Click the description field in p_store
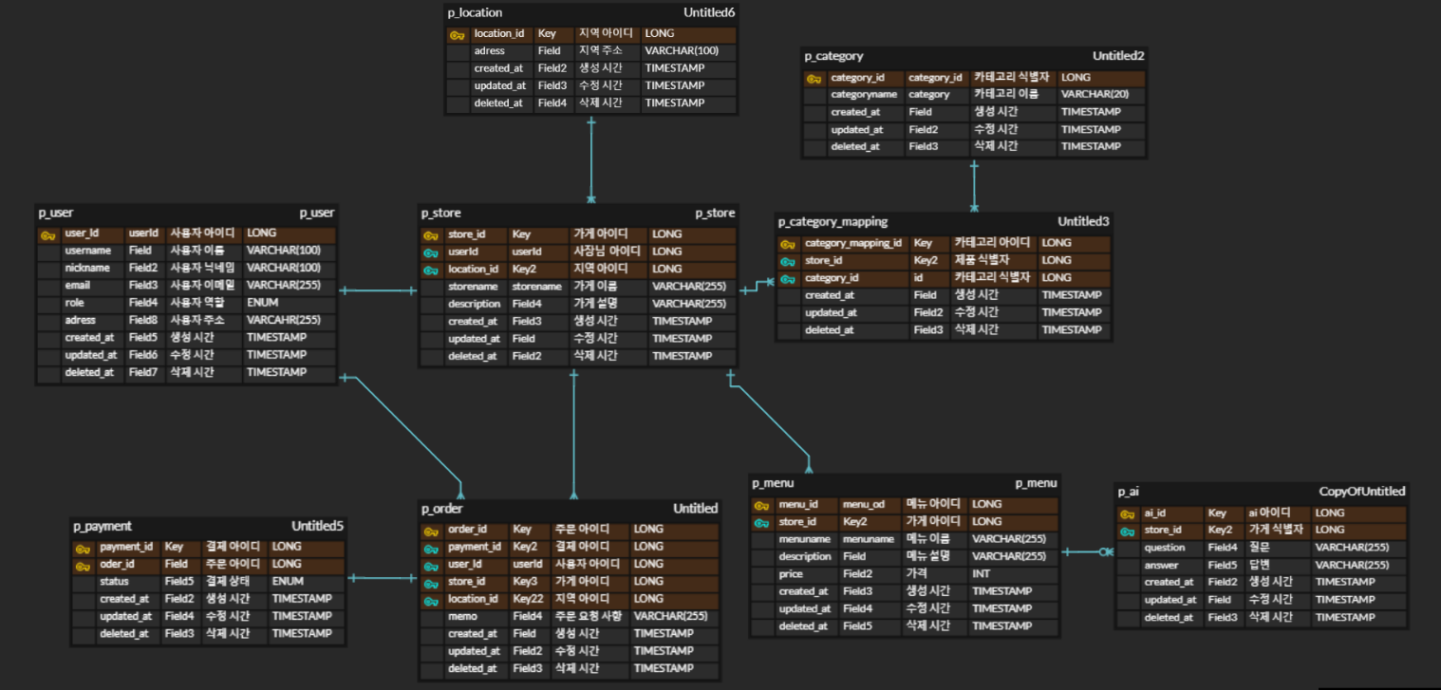1441x690 pixels. 474,304
